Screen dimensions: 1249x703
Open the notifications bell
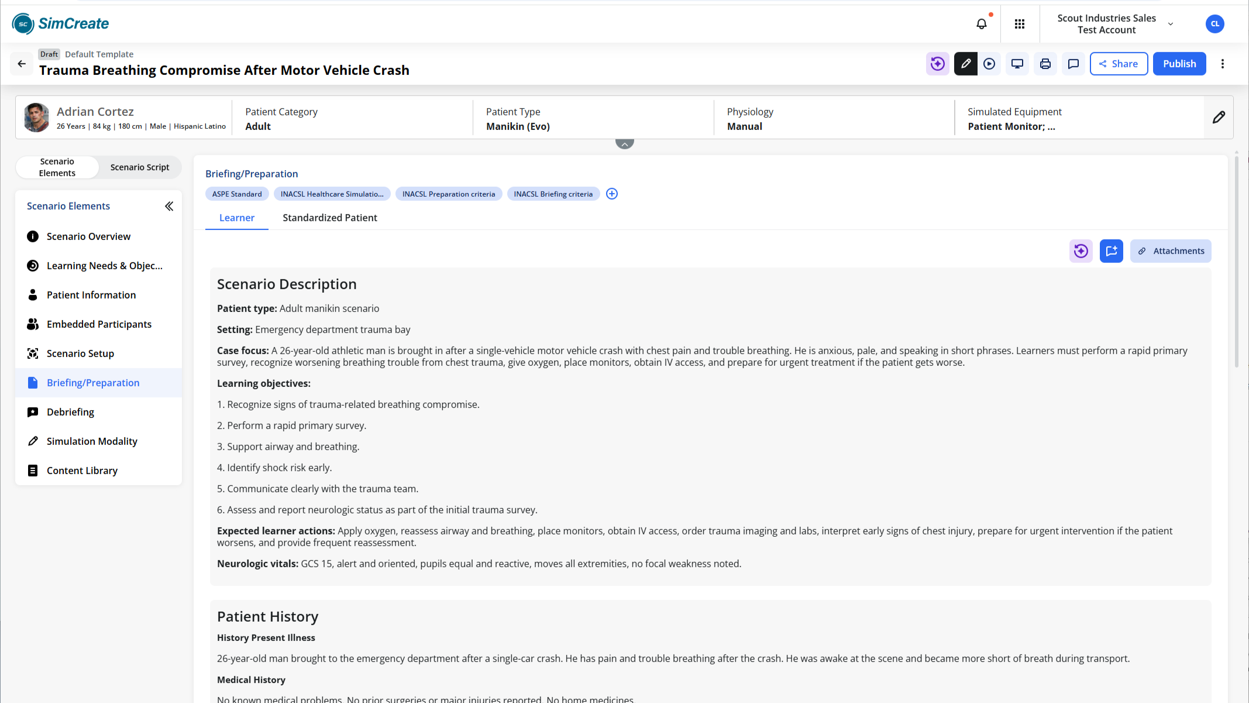point(981,24)
